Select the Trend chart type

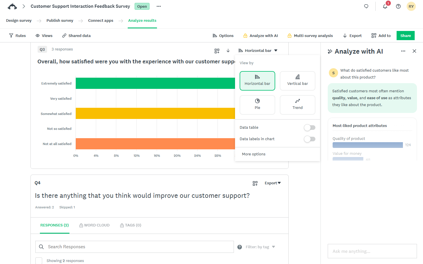click(298, 105)
